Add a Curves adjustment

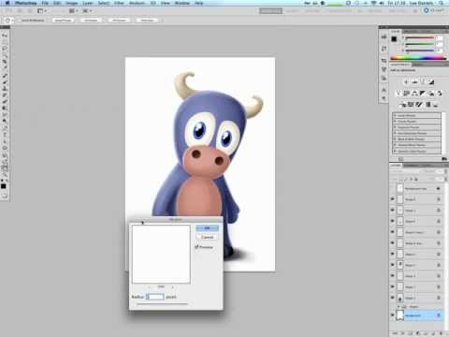(423, 82)
